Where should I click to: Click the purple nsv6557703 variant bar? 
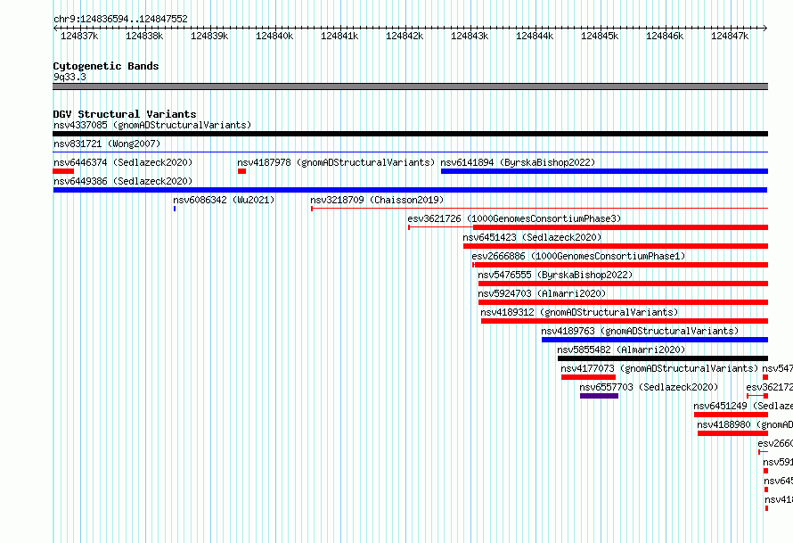(x=599, y=396)
